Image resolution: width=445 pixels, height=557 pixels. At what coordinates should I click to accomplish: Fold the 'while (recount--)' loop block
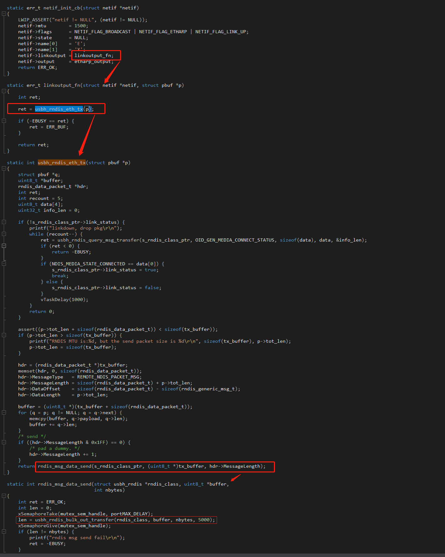tap(4, 234)
